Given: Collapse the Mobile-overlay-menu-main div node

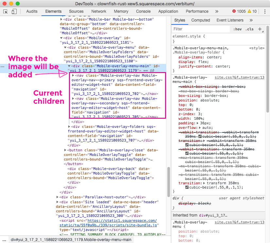Looking at the screenshot, I should [x=69, y=66].
